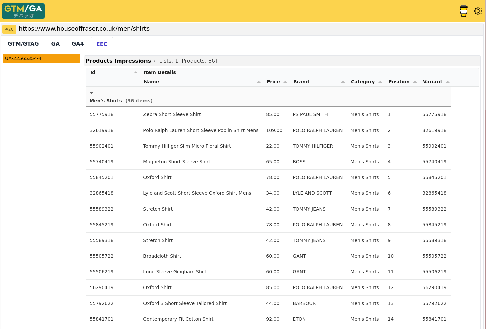486x329 pixels.
Task: Select Polo Ralph Lauren Short Sleeve Poplin Shirt Mens
Action: (201, 130)
